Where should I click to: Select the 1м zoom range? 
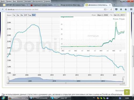14,15
